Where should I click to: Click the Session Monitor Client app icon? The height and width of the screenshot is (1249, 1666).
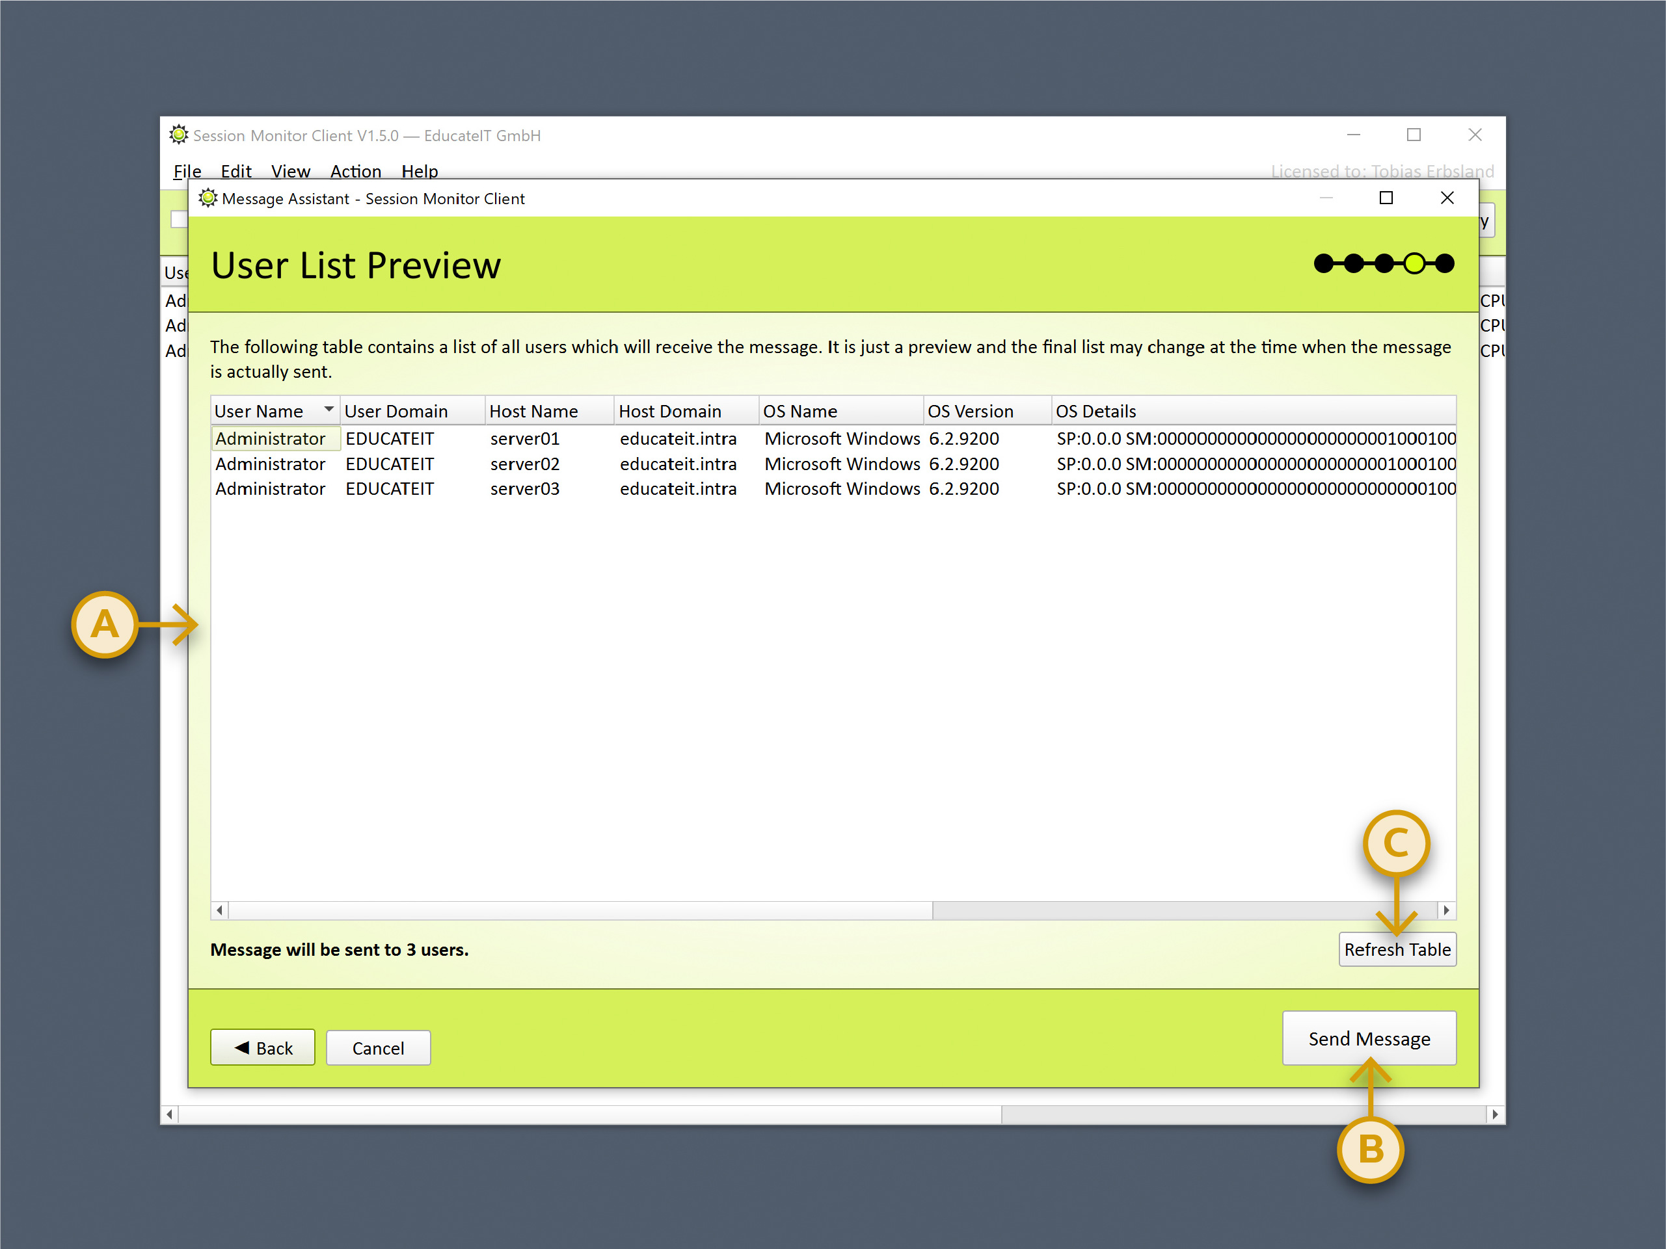[x=178, y=135]
